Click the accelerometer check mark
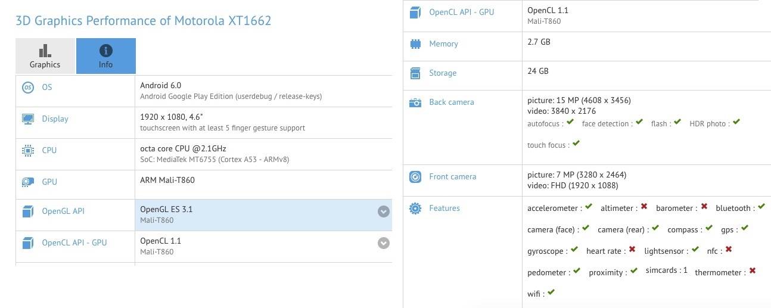The height and width of the screenshot is (308, 771). click(589, 207)
